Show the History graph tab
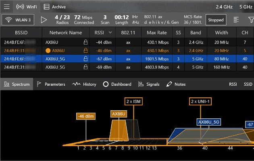The image size is (254, 161). (84, 84)
